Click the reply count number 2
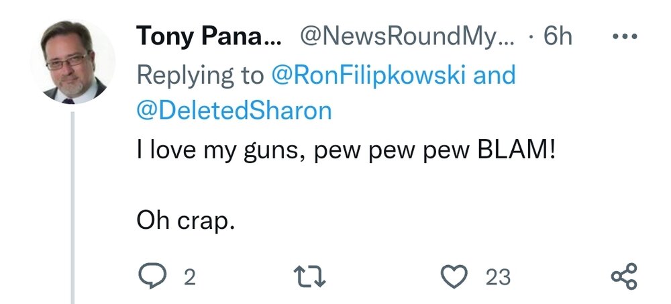Image resolution: width=671 pixels, height=304 pixels. (189, 277)
